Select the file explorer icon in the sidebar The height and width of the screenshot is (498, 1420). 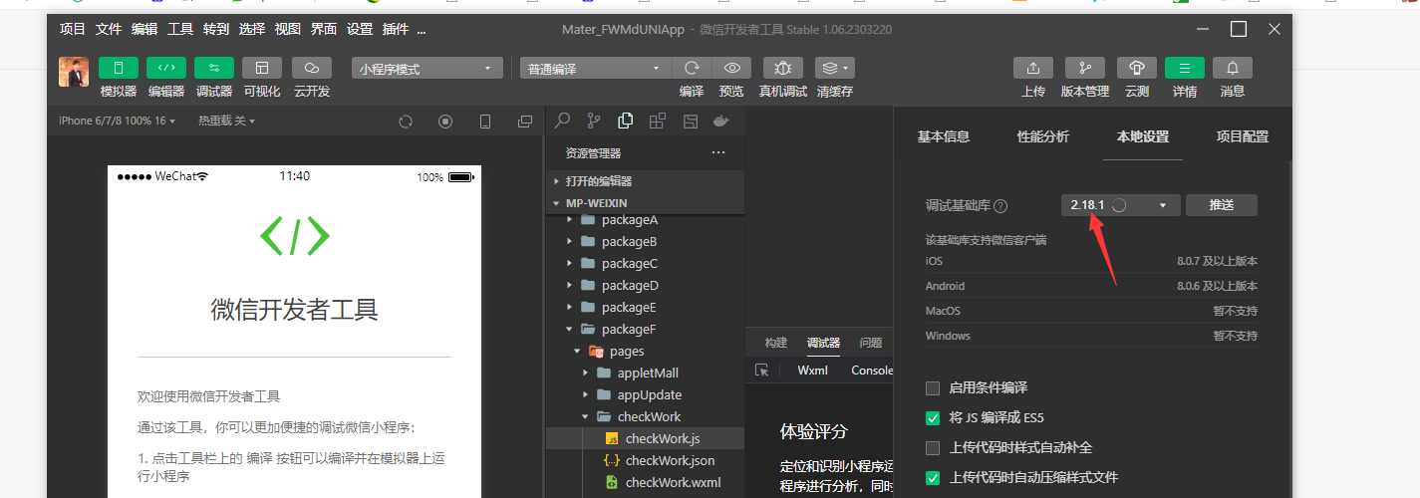coord(626,121)
